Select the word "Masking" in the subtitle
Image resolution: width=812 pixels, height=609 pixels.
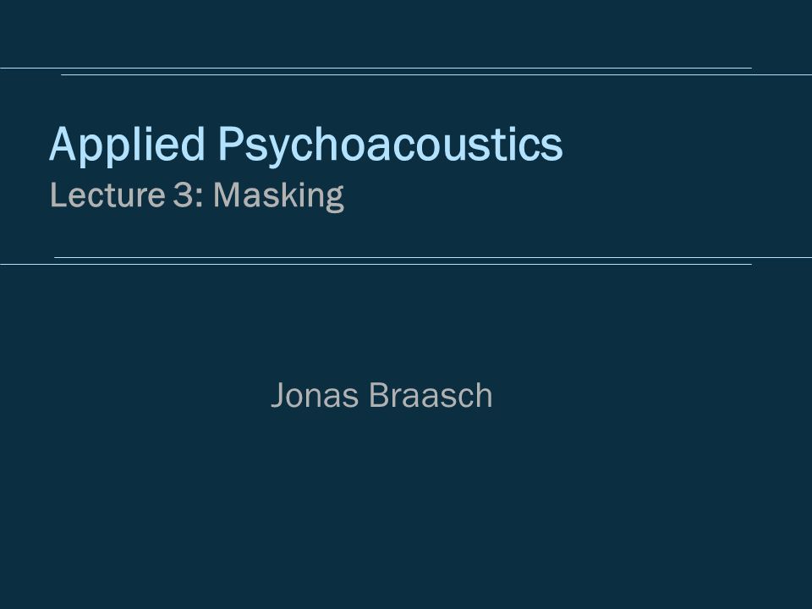click(x=278, y=197)
